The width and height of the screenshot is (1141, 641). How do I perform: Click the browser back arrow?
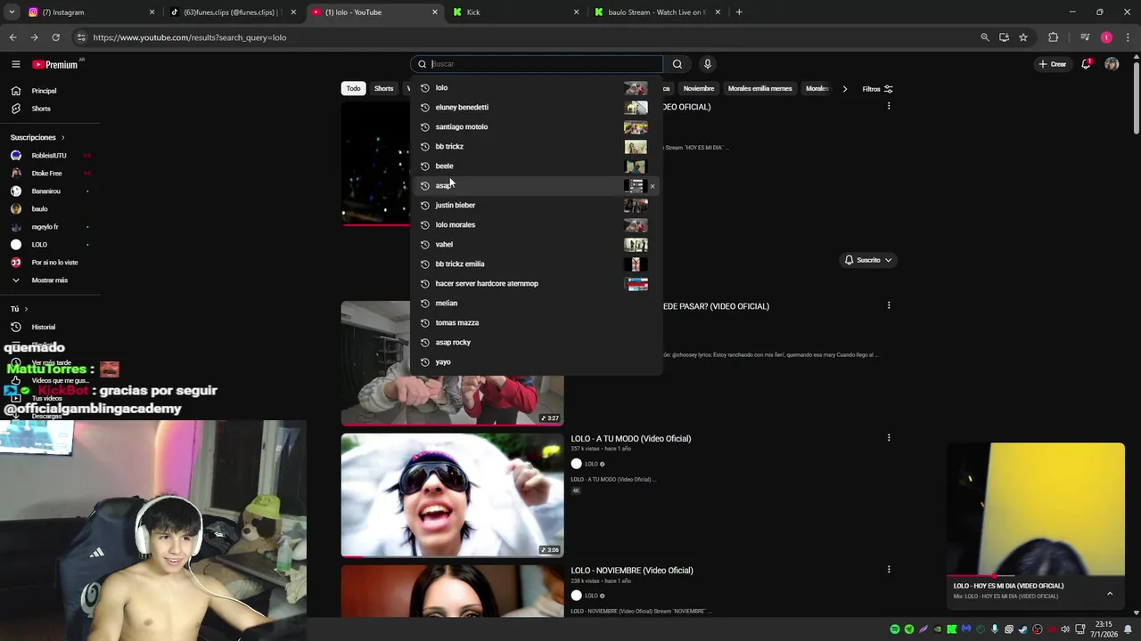coord(12,37)
